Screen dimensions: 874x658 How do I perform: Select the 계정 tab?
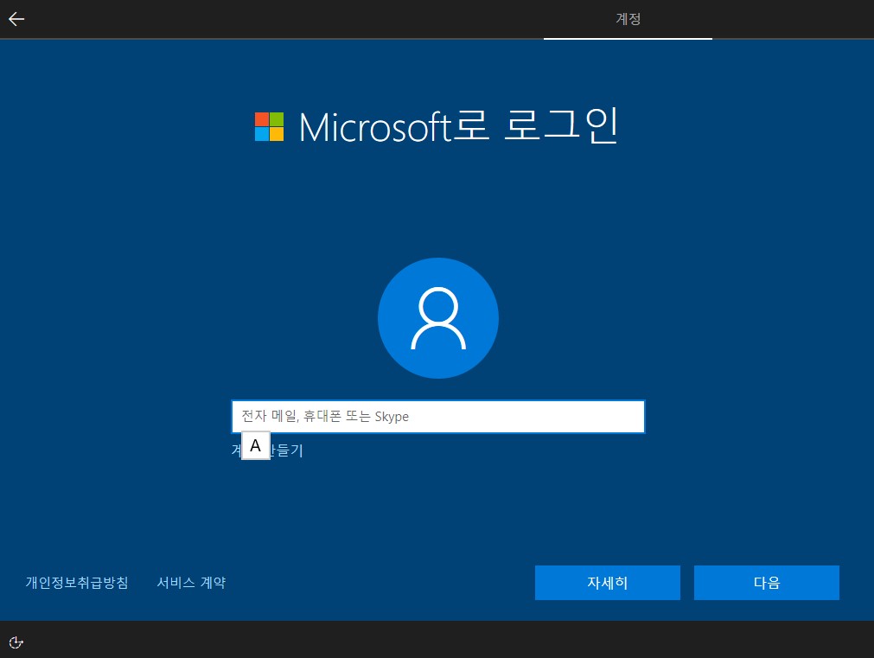click(x=628, y=19)
